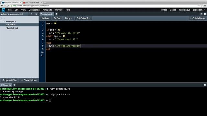207x116 pixels.
Task: Open the Public Keys link
Action: click(x=184, y=10)
